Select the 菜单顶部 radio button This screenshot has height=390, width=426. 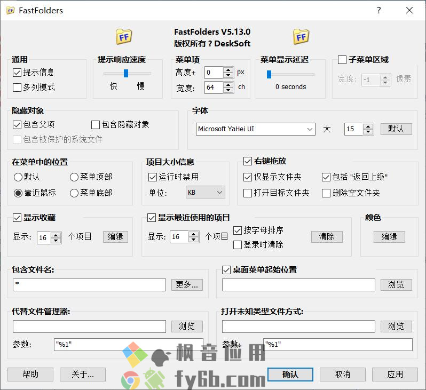pyautogui.click(x=74, y=177)
